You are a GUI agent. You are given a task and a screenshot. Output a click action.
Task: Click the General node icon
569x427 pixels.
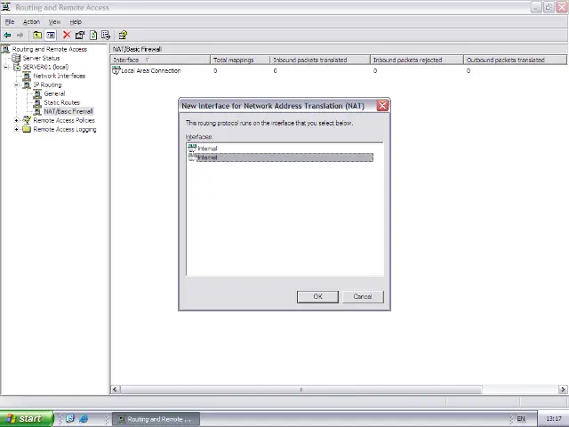tap(37, 93)
